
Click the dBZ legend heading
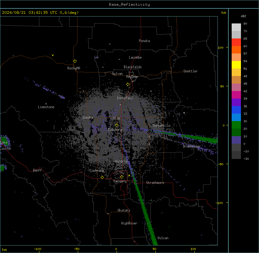(x=243, y=16)
